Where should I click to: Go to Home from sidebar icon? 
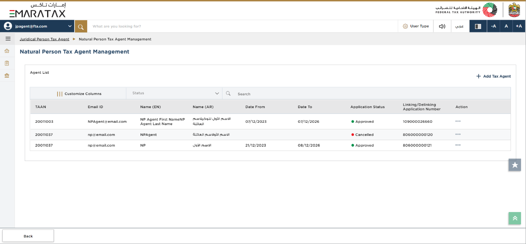click(7, 51)
